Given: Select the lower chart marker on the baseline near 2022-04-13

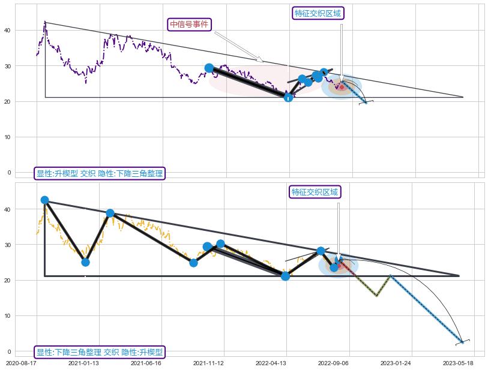Looking at the screenshot, I should click(x=286, y=276).
